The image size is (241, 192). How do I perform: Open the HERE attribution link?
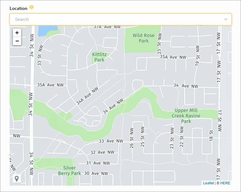pyautogui.click(x=225, y=183)
